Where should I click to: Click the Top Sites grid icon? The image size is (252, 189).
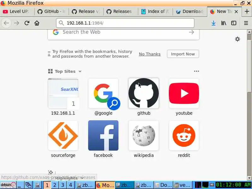[50, 71]
